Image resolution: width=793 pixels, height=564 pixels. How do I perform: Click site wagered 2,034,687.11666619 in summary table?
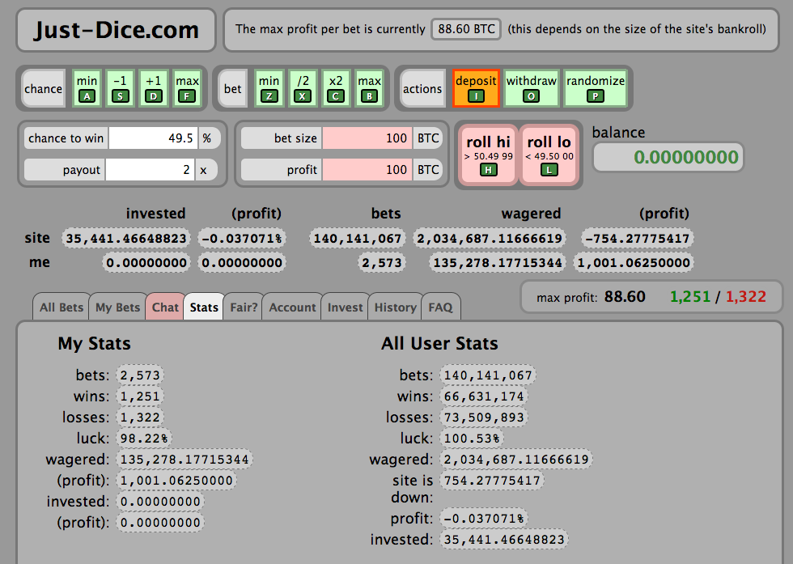point(490,238)
